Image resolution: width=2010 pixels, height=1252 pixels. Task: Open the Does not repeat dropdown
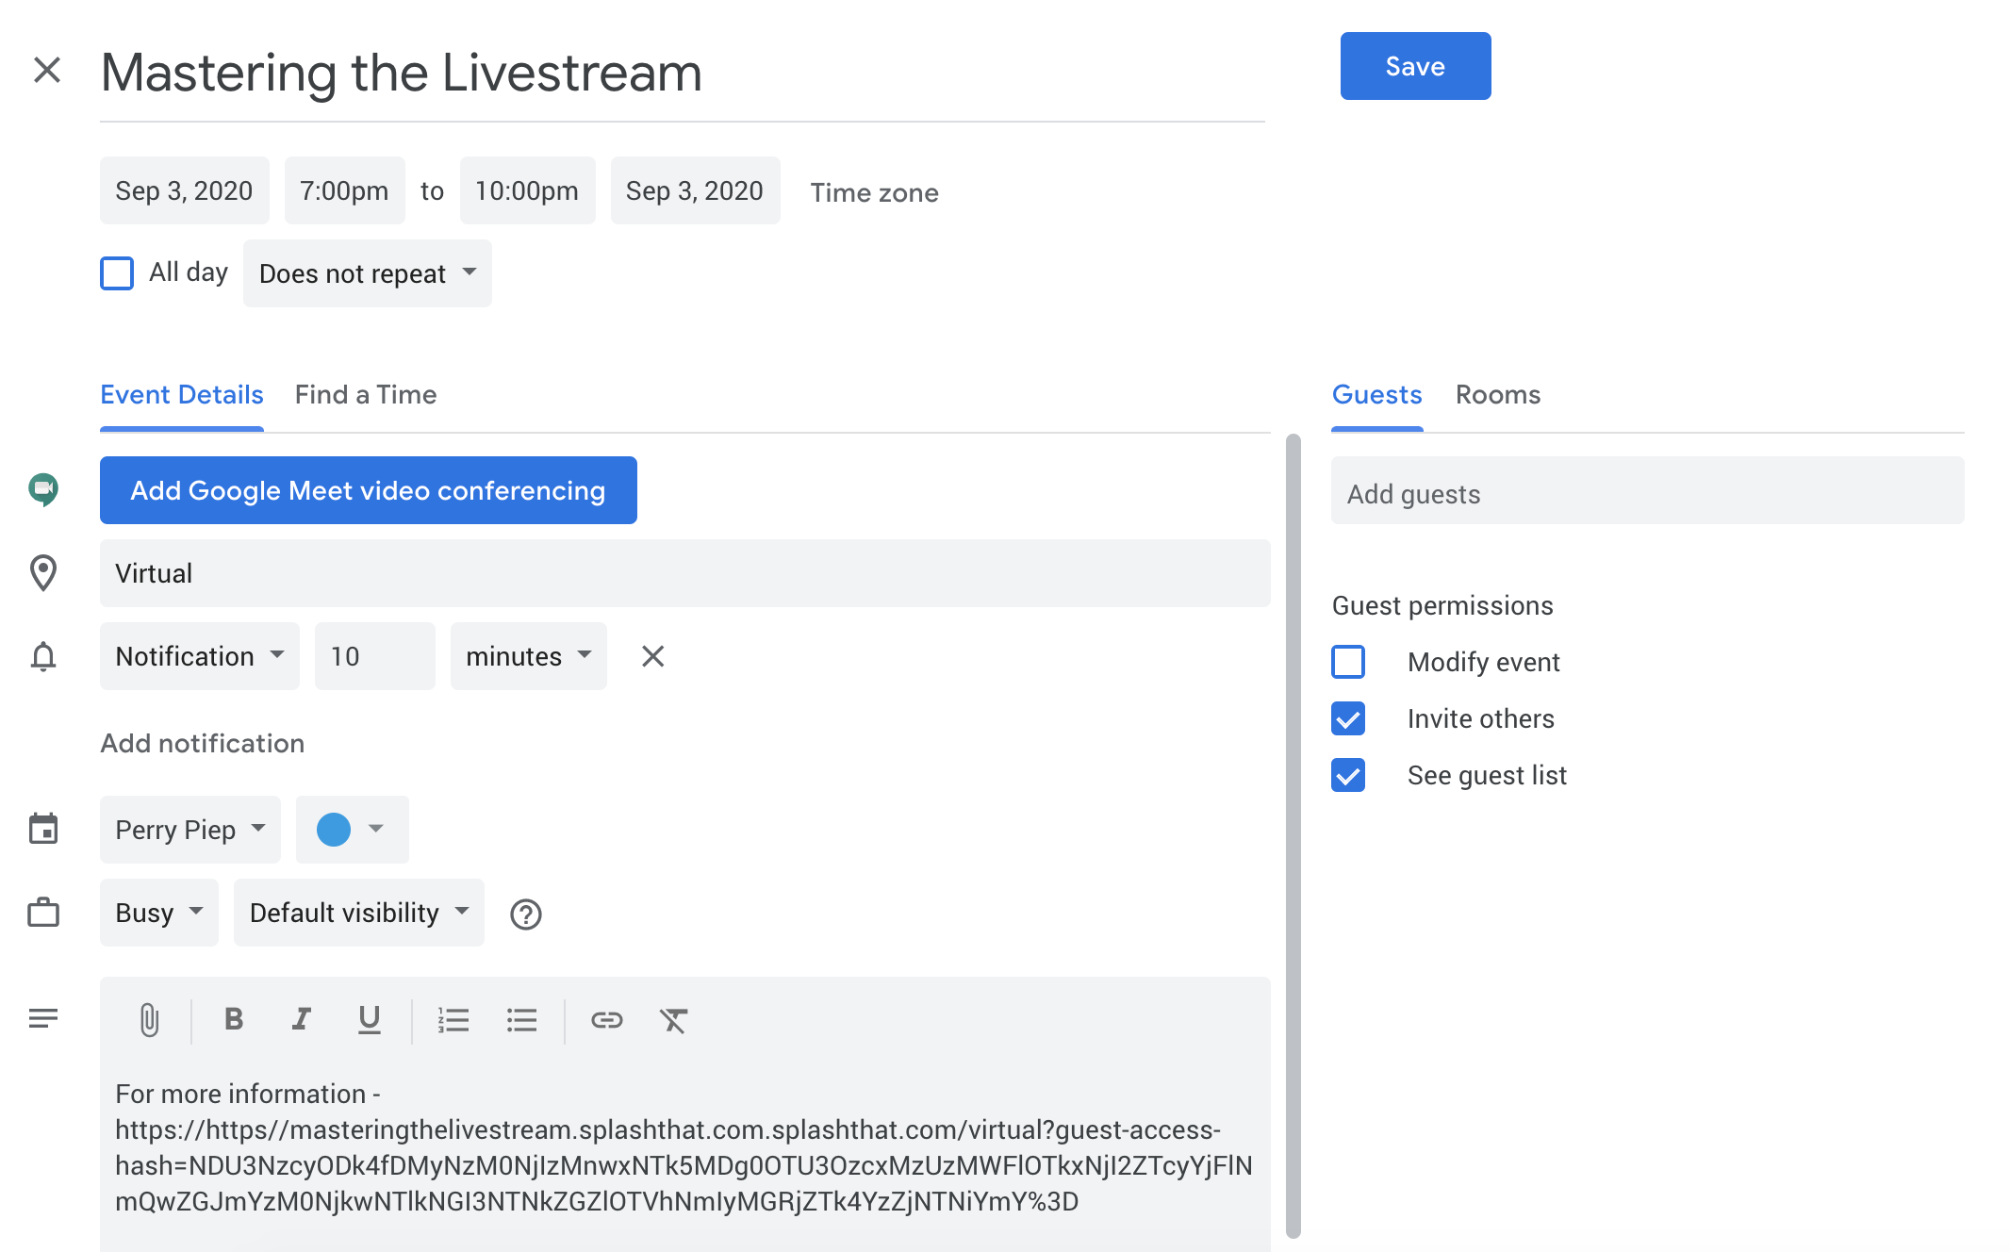pos(368,273)
